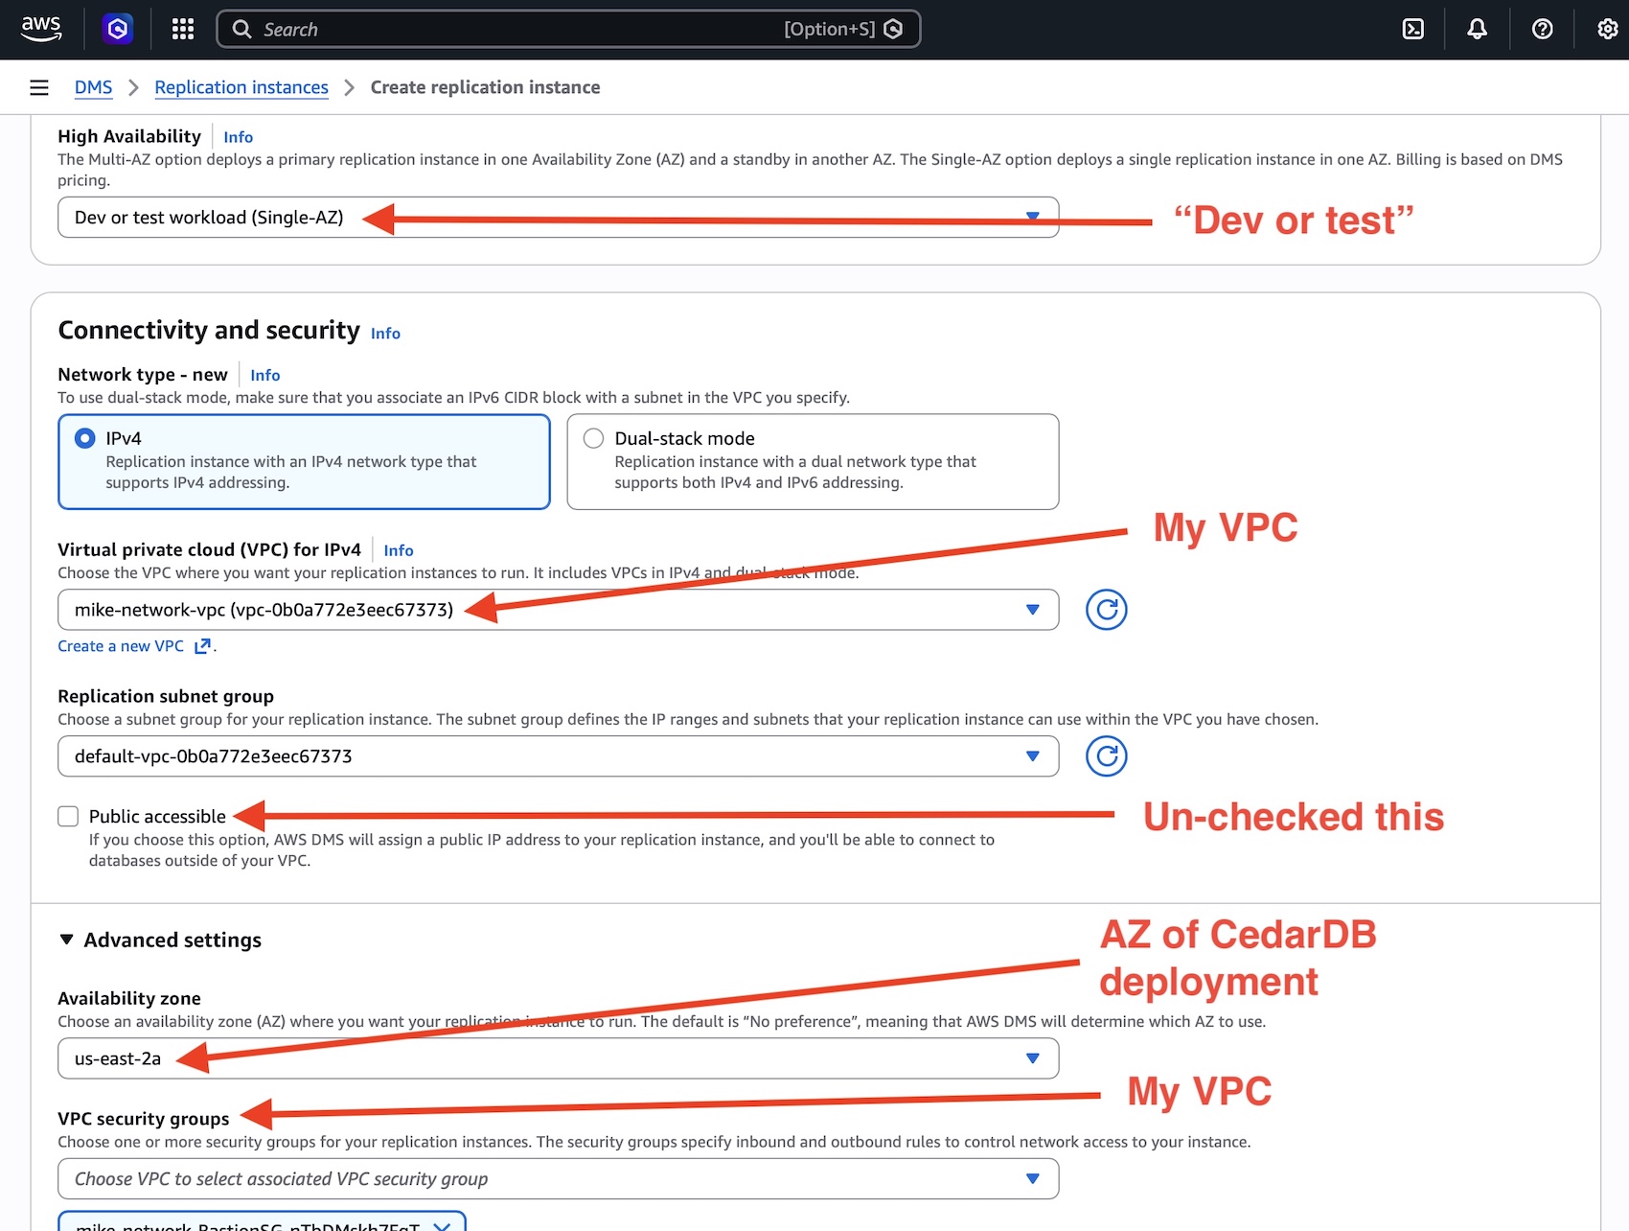This screenshot has height=1231, width=1629.
Task: Open the notifications bell
Action: tap(1476, 29)
